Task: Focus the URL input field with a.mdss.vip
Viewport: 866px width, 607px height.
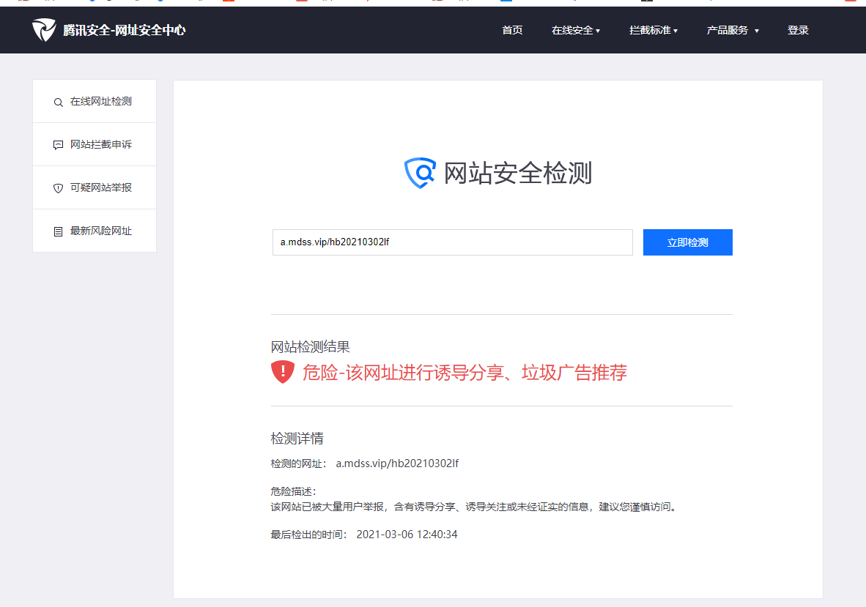Action: click(x=452, y=242)
